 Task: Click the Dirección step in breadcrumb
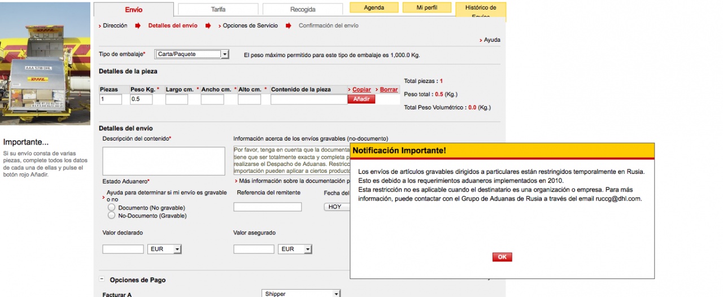(115, 25)
